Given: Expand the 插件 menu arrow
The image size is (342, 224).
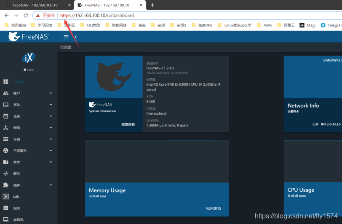Looking at the screenshot, I should (51, 185).
